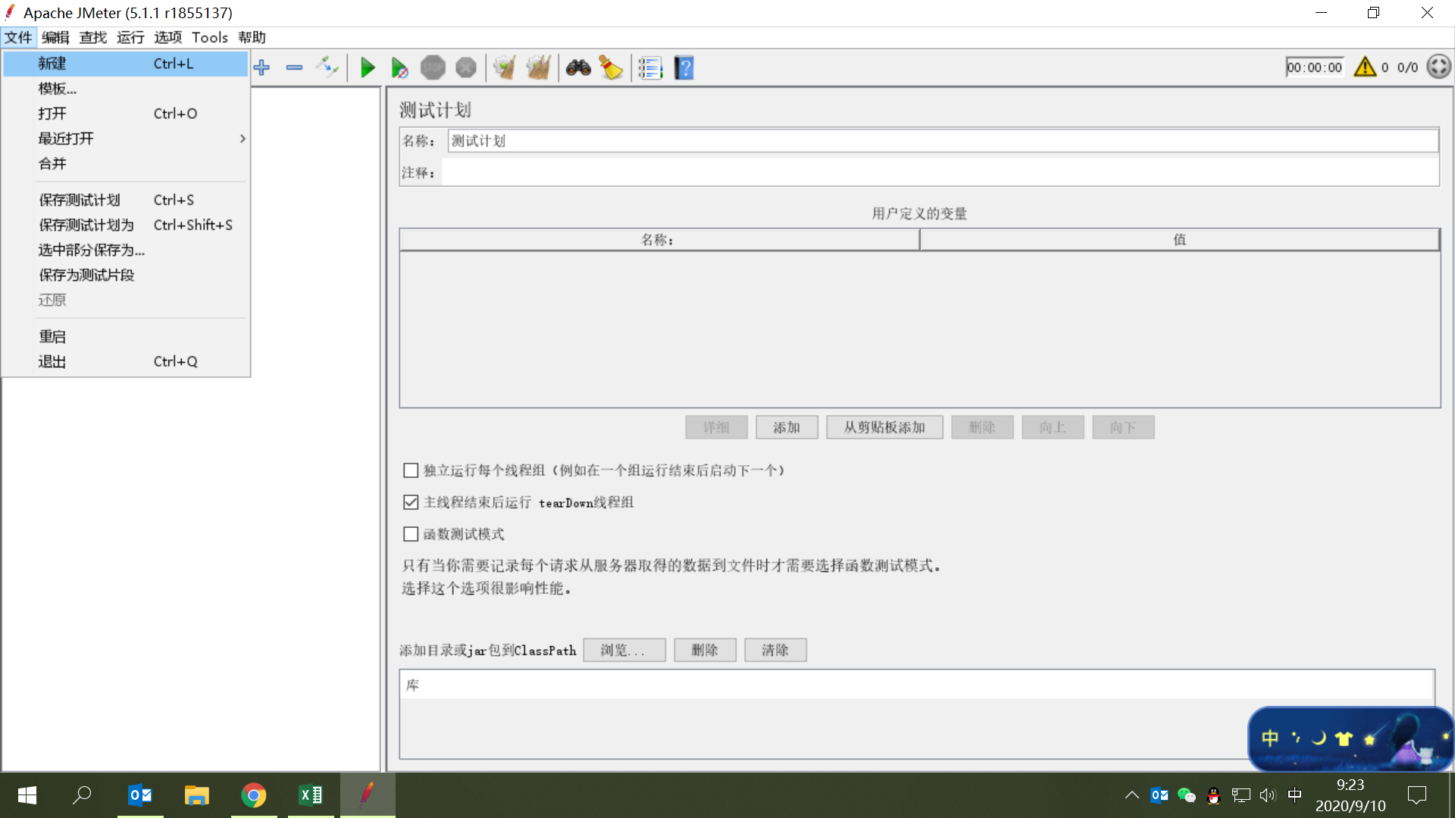Click the 从剪贴板添加 button
The image size is (1455, 818).
(x=884, y=427)
